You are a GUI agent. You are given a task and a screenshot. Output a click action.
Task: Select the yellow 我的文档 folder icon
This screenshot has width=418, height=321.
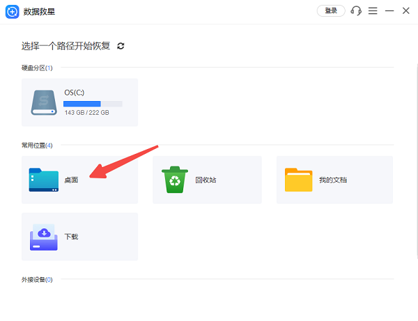pyautogui.click(x=298, y=180)
